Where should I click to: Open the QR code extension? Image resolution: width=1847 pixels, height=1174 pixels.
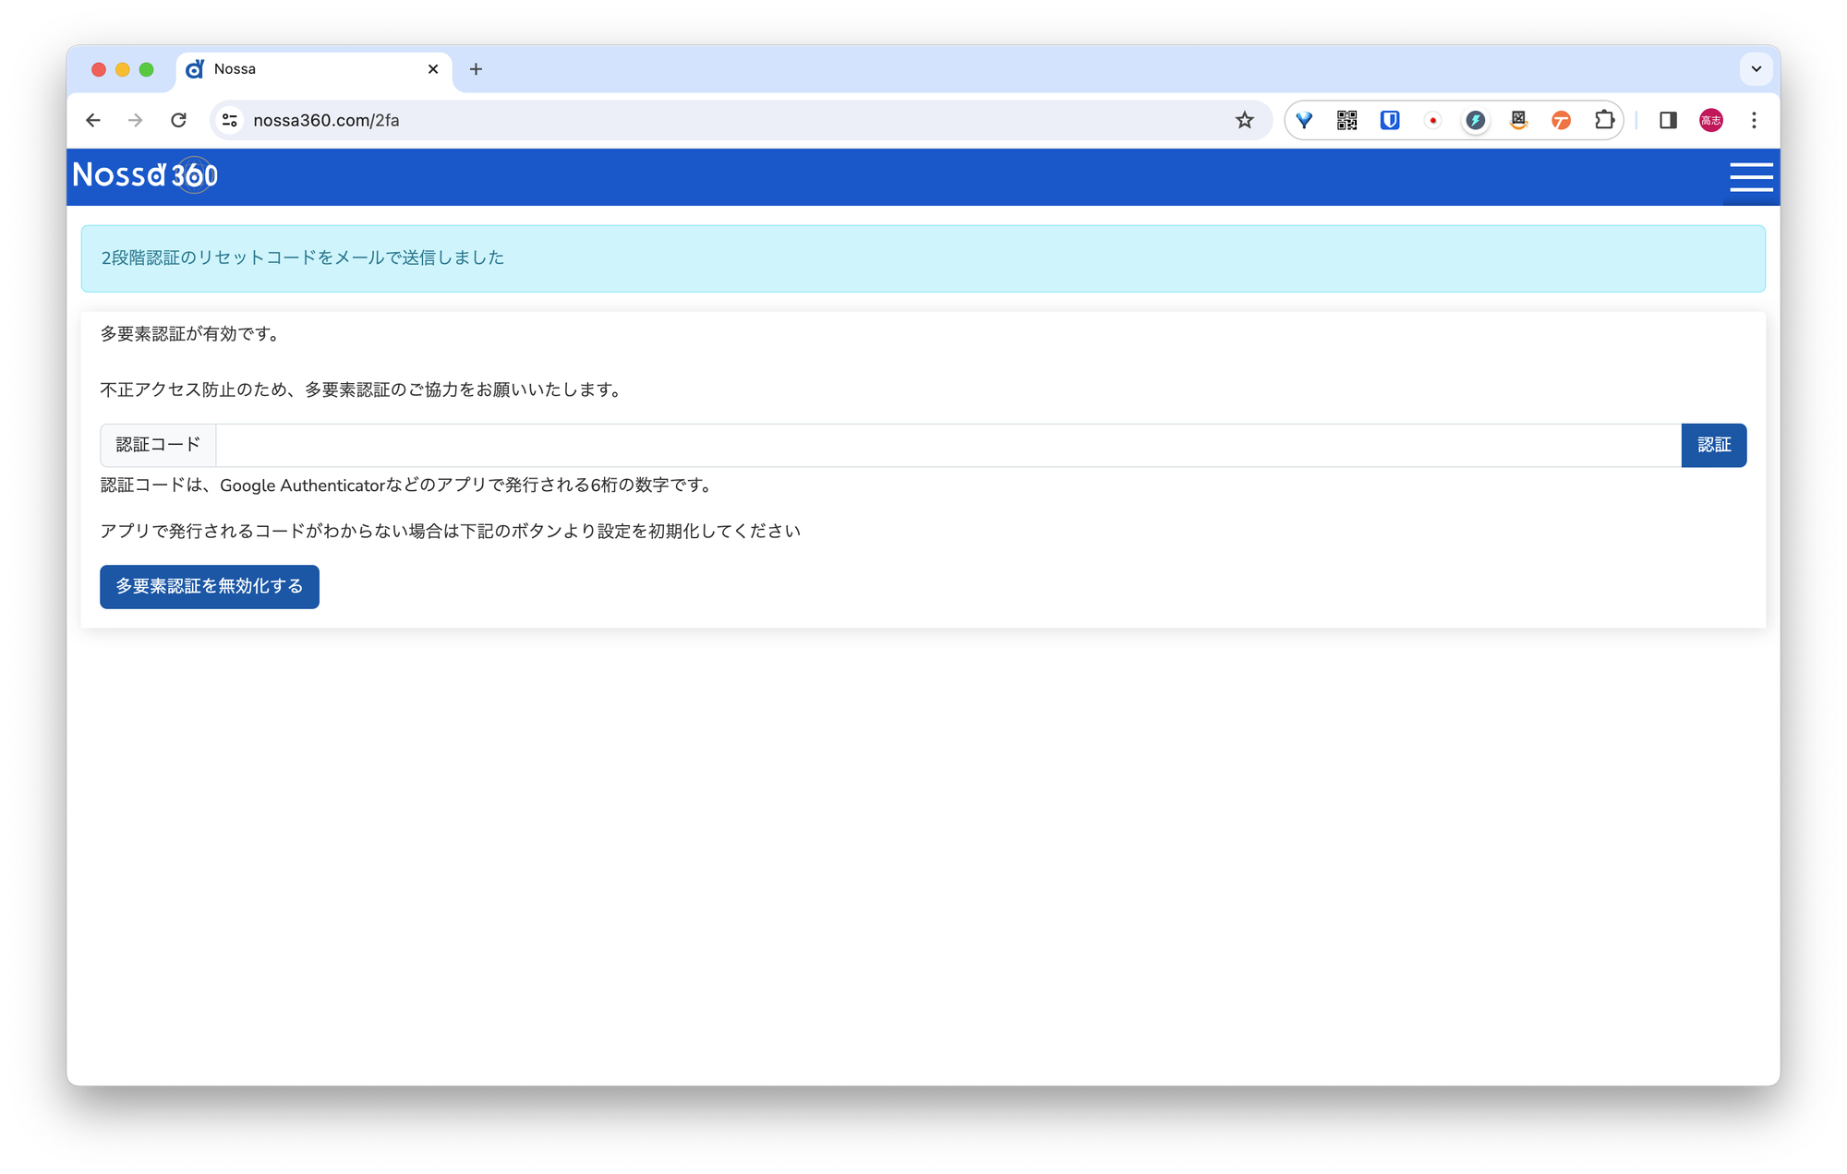1346,120
